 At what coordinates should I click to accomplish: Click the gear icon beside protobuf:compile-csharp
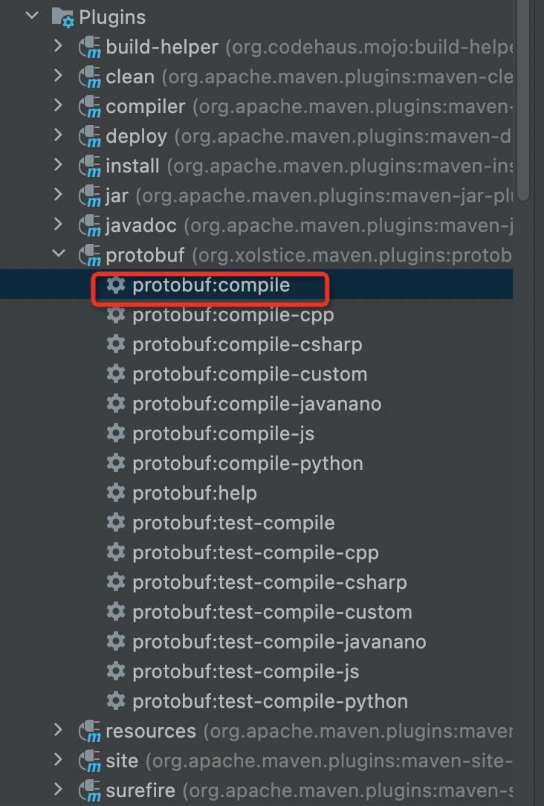pos(116,344)
